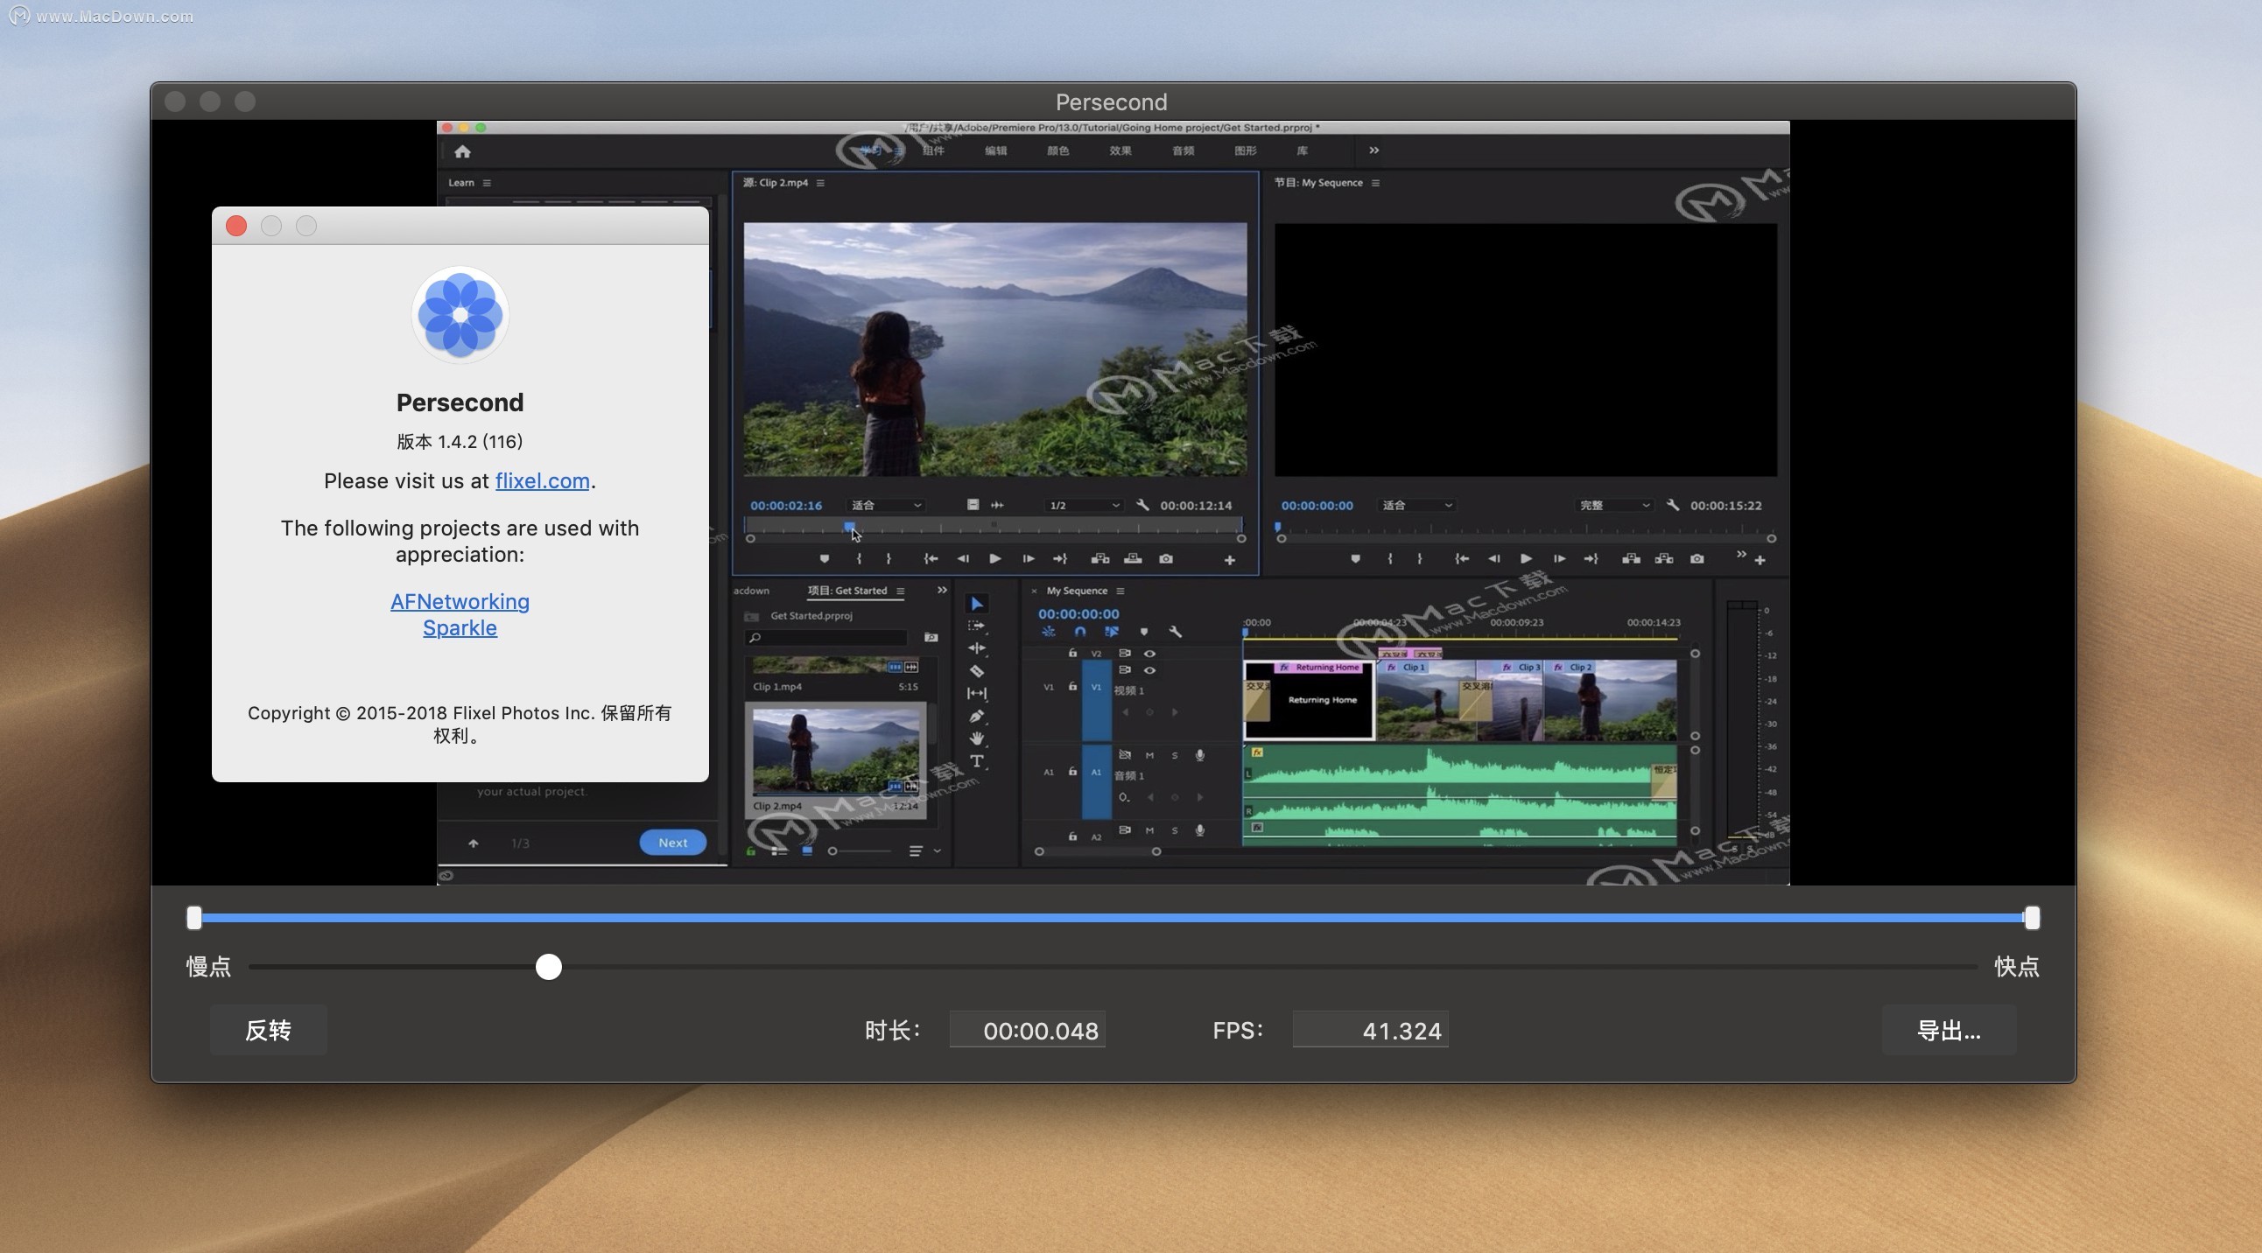
Task: Click the new bin icon beside project search
Action: tap(931, 638)
